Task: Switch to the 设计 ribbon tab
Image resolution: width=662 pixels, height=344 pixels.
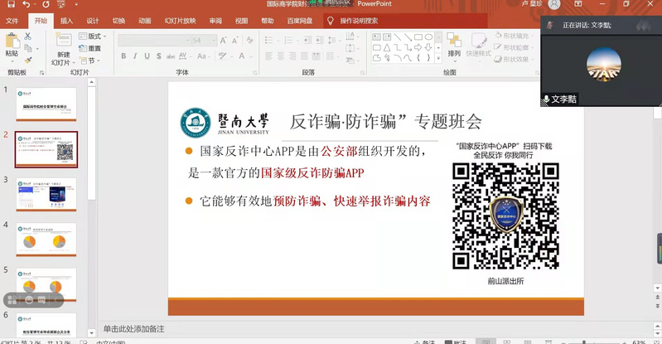Action: click(93, 21)
